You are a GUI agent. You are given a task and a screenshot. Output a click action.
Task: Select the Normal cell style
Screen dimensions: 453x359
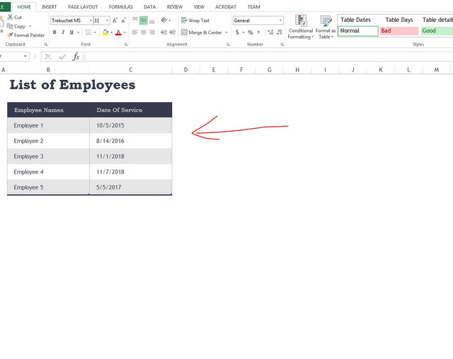[358, 30]
